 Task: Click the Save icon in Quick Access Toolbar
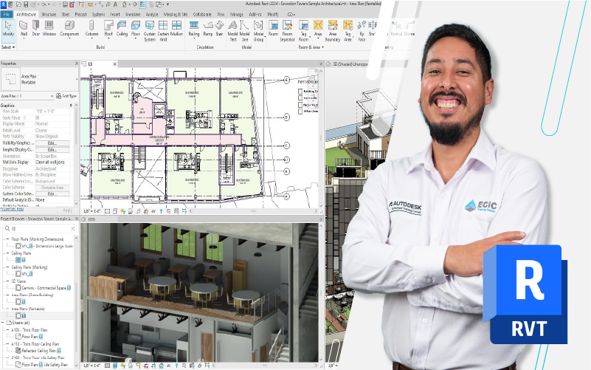(26, 4)
